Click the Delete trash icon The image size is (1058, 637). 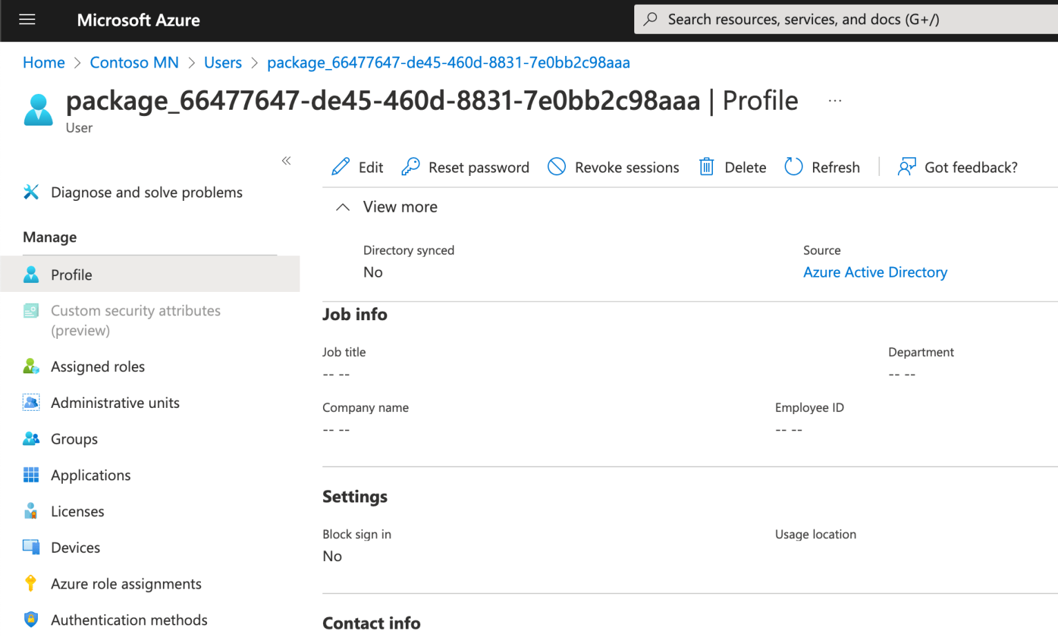pyautogui.click(x=705, y=167)
